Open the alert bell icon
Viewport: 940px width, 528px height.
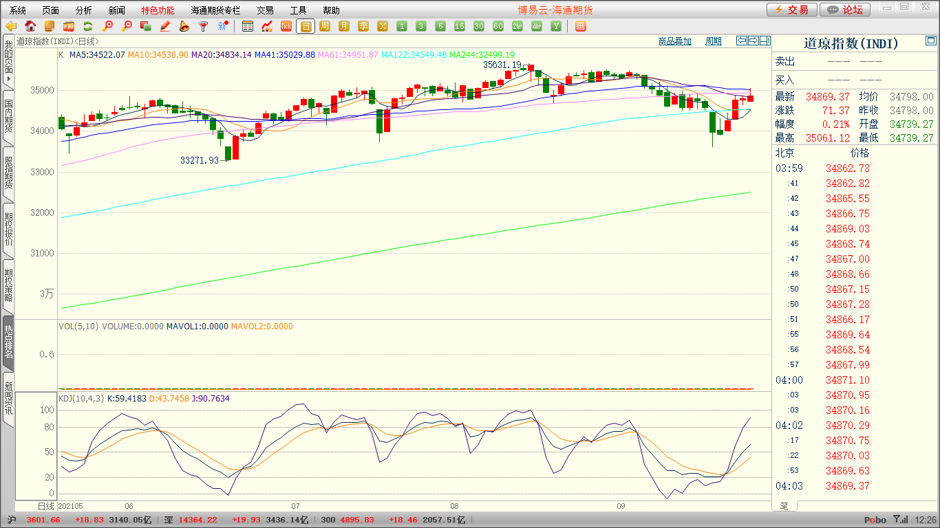click(x=184, y=26)
